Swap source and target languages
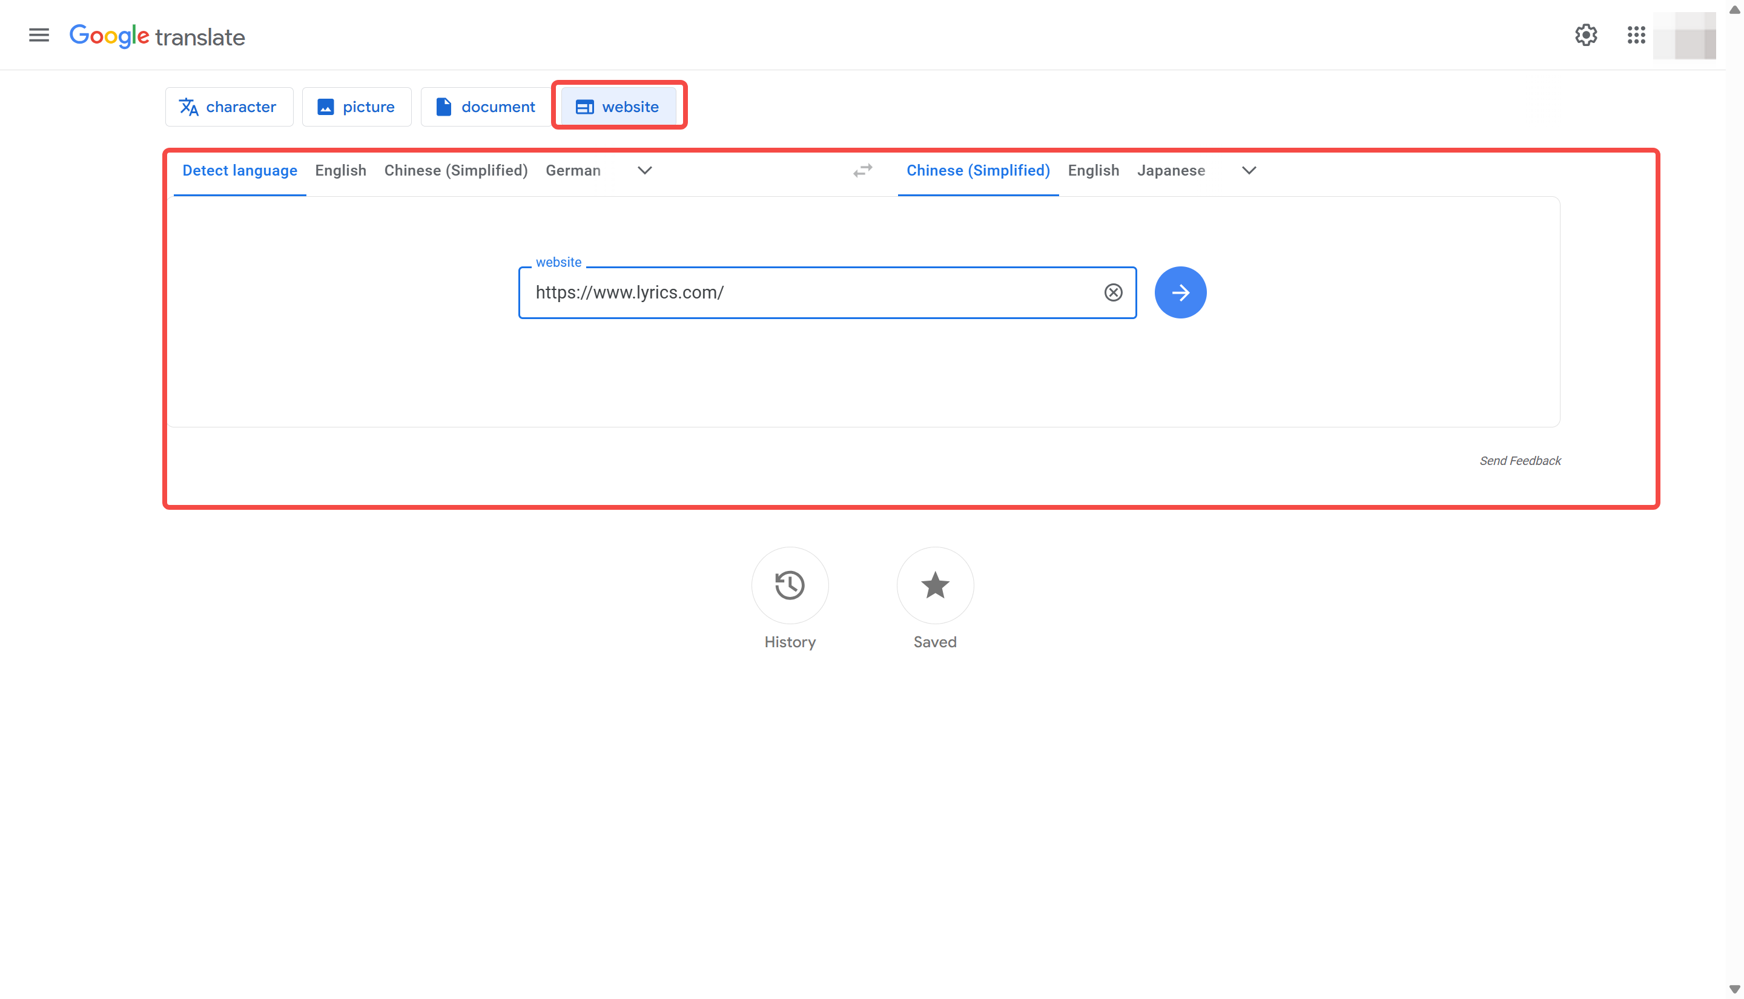Screen dimensions: 1744x999 pyautogui.click(x=862, y=171)
